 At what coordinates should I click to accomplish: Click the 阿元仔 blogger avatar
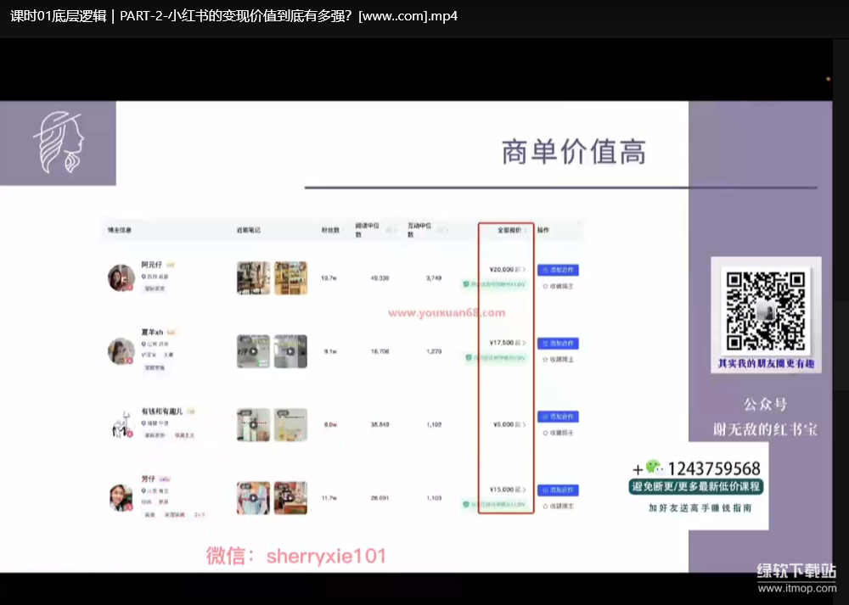pos(121,277)
